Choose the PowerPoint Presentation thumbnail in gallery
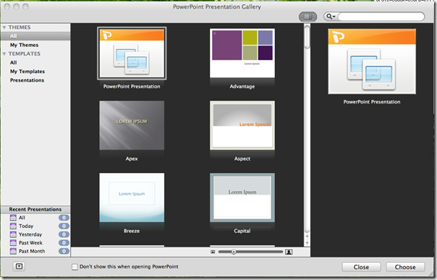437x280 pixels. 132,54
